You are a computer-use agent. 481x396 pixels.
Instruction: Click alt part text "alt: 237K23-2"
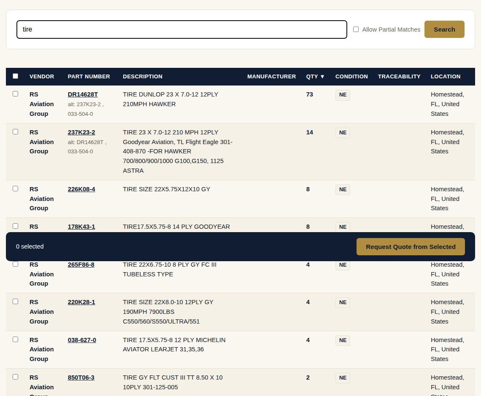[x=84, y=104]
